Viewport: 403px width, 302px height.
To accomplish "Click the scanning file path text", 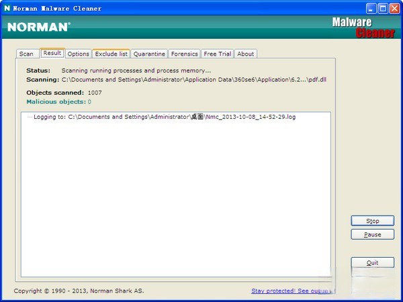I will point(194,80).
